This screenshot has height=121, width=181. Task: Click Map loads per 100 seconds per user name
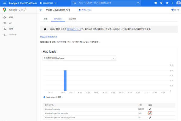[x=60, y=117]
